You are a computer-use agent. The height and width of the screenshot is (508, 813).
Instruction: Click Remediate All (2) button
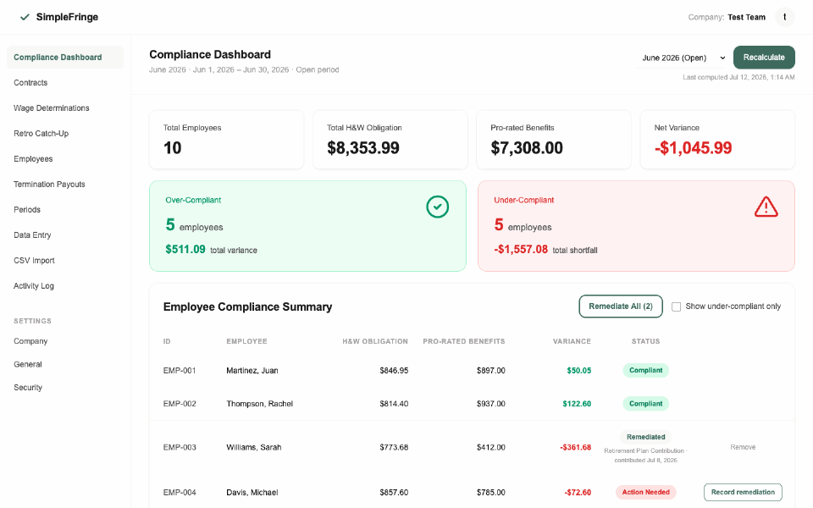[621, 306]
